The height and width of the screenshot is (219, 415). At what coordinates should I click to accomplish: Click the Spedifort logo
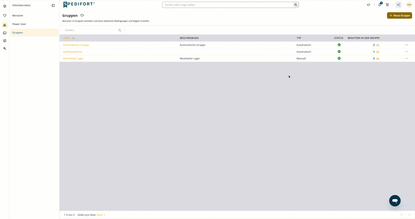coord(79,4)
